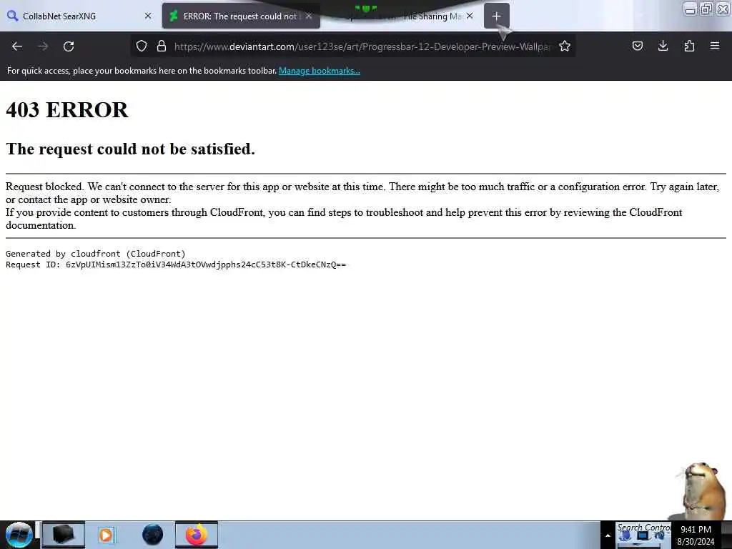
Task: Launch the media player from taskbar
Action: point(107,535)
